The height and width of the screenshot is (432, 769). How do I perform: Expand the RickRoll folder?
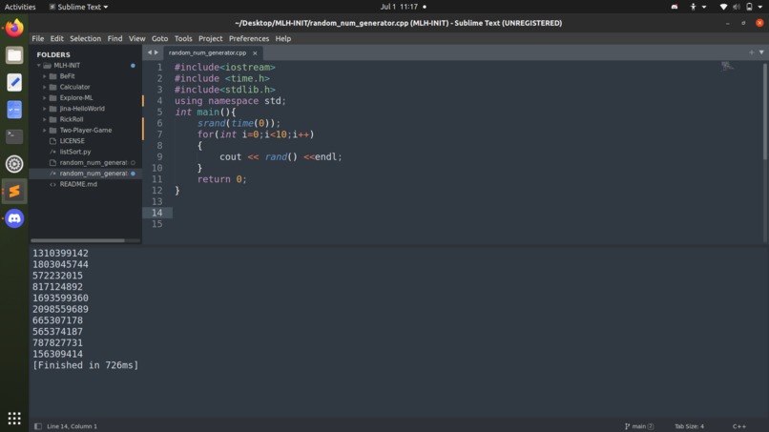[x=45, y=119]
